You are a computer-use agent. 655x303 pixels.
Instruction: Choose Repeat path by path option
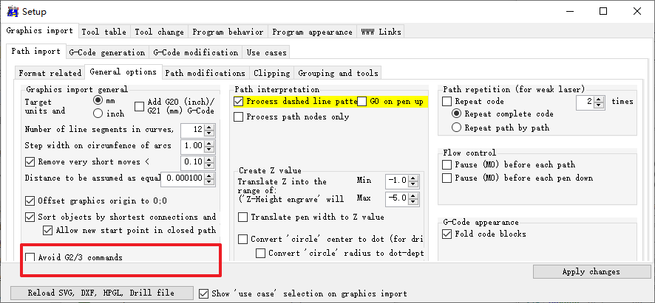[x=458, y=128]
